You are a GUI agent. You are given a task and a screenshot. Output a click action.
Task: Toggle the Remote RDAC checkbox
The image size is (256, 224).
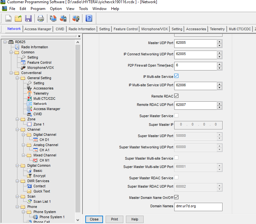click(176, 96)
